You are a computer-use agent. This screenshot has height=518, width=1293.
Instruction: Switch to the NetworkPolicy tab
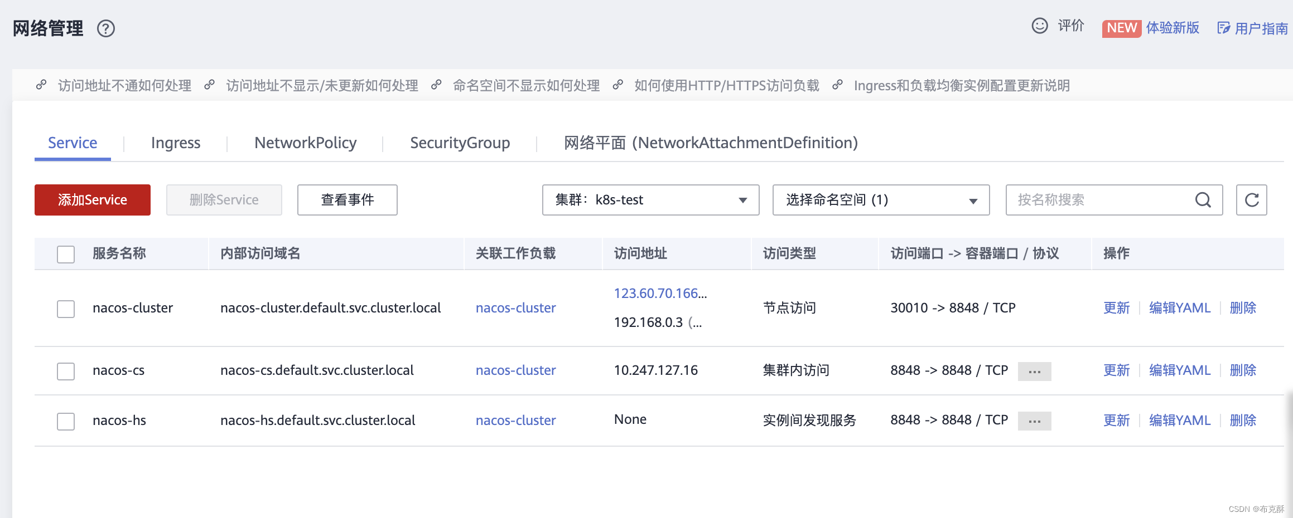(x=306, y=143)
